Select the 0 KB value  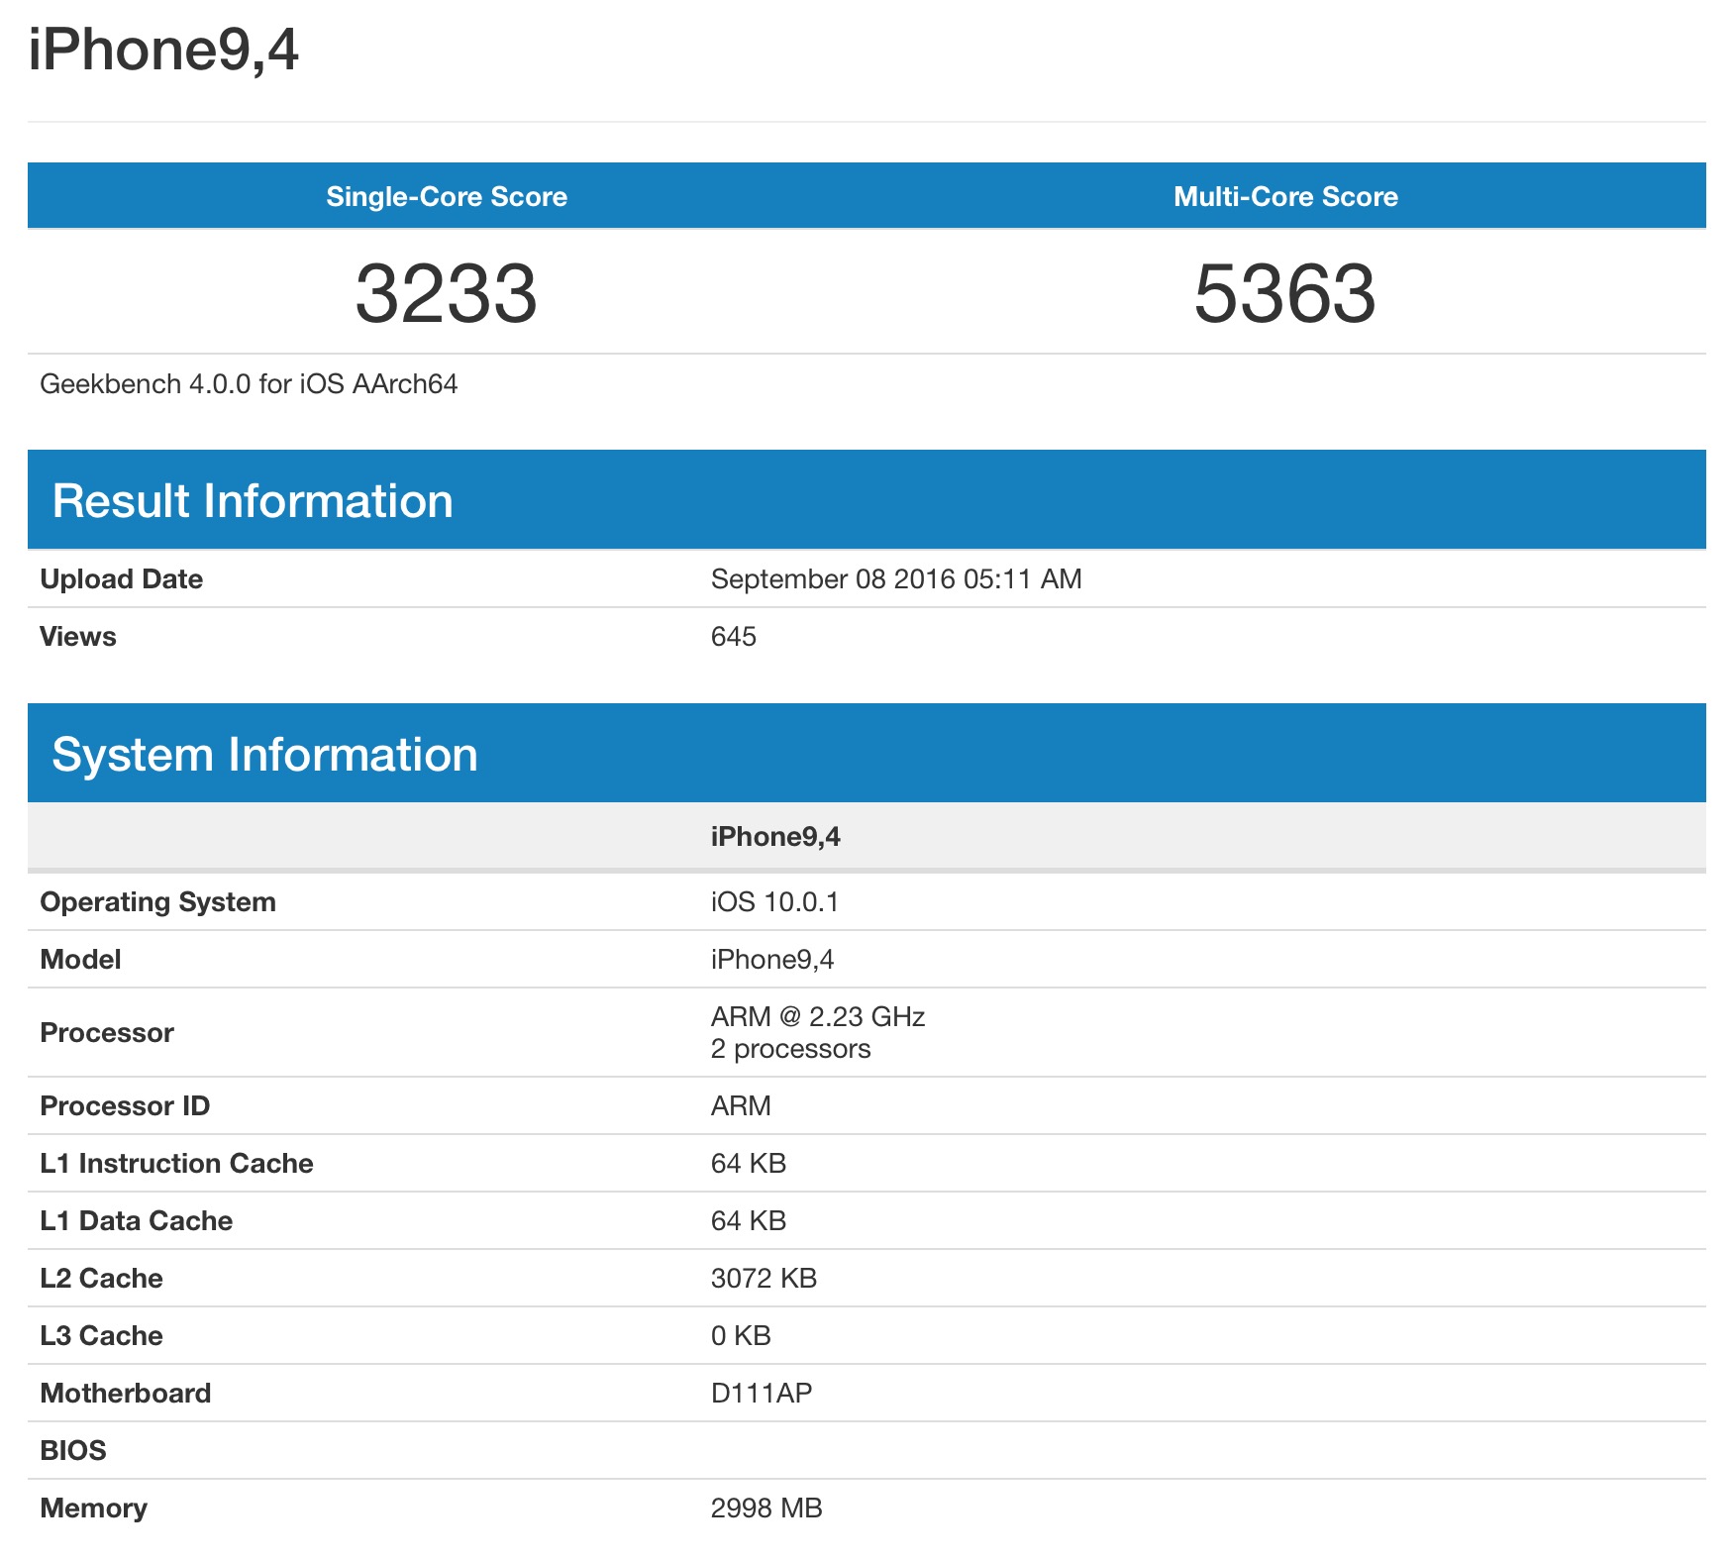pos(741,1336)
